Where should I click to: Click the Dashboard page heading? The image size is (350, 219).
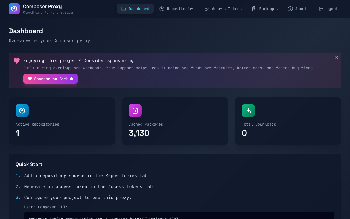tap(26, 31)
